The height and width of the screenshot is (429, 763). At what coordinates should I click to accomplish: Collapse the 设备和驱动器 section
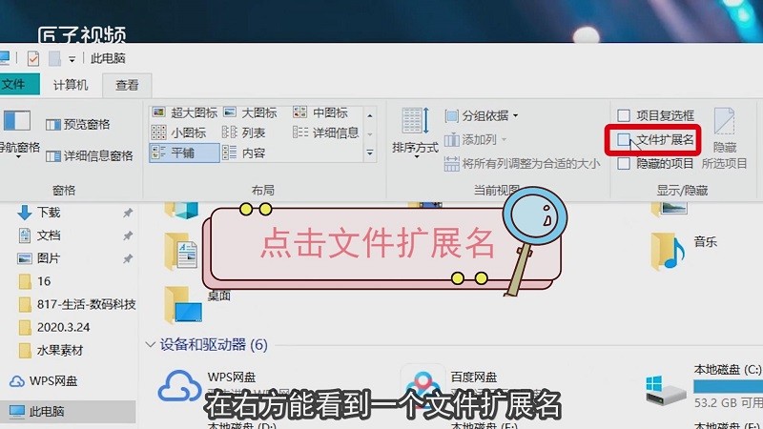click(x=150, y=345)
